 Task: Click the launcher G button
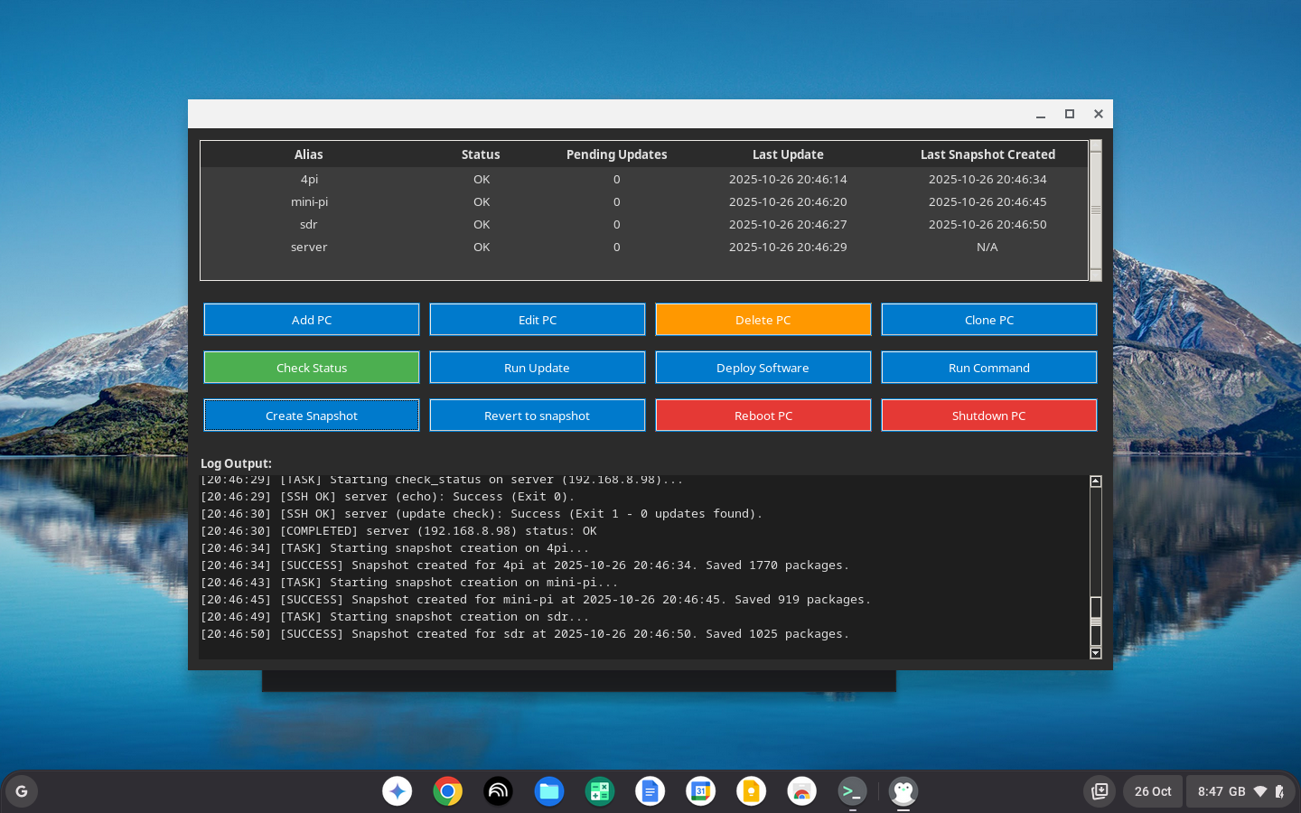tap(22, 791)
